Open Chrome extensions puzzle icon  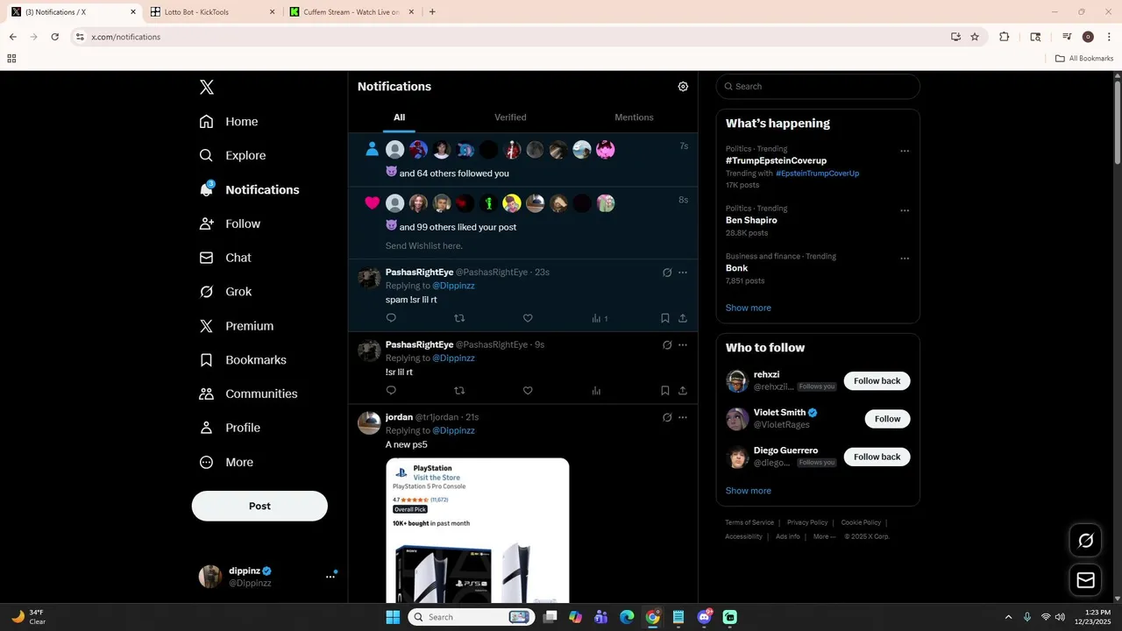(1005, 37)
